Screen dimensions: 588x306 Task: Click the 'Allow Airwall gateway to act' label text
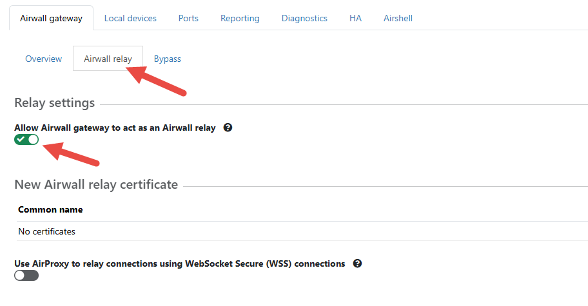[x=115, y=128]
